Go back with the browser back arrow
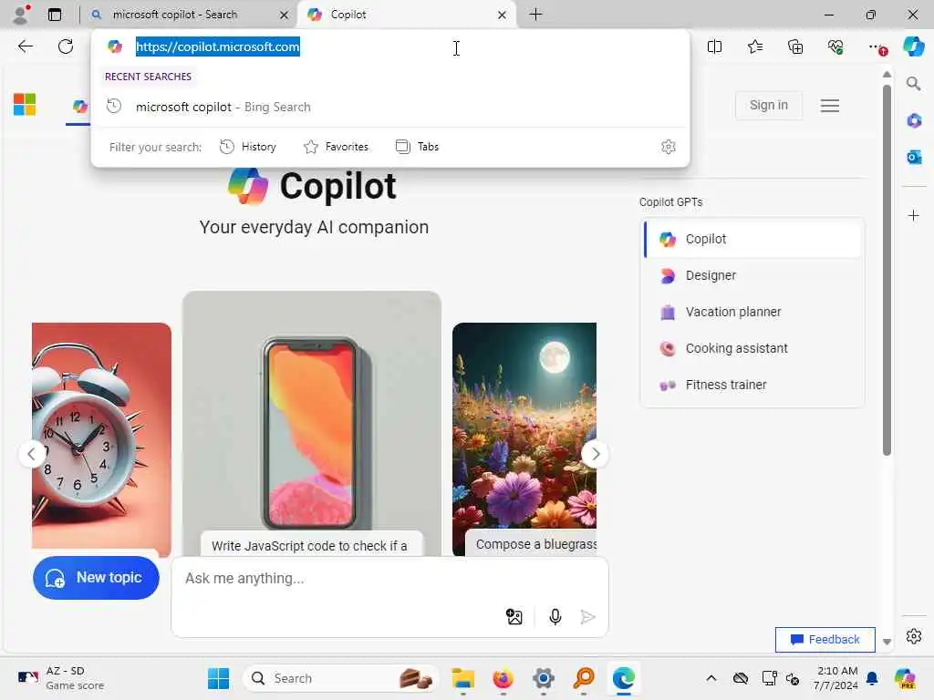The image size is (934, 700). 25,46
